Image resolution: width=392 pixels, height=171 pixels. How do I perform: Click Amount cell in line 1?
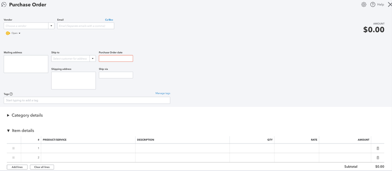[x=345, y=148]
